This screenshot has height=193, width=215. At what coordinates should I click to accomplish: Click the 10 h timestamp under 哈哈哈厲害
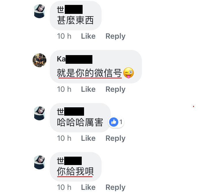[64, 138]
